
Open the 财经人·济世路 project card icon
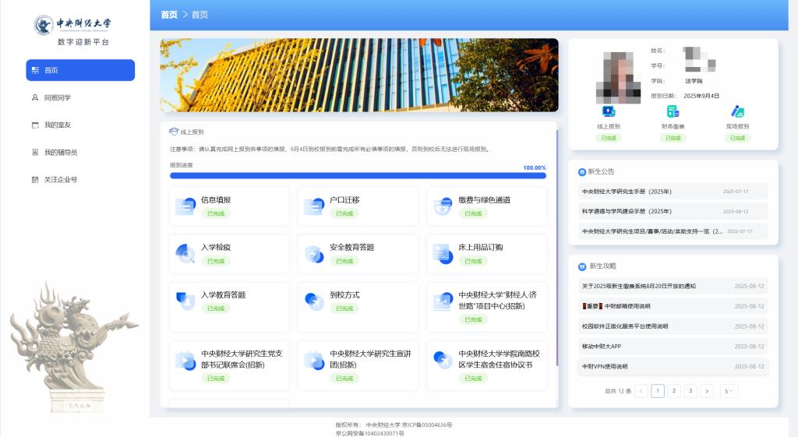click(x=443, y=301)
